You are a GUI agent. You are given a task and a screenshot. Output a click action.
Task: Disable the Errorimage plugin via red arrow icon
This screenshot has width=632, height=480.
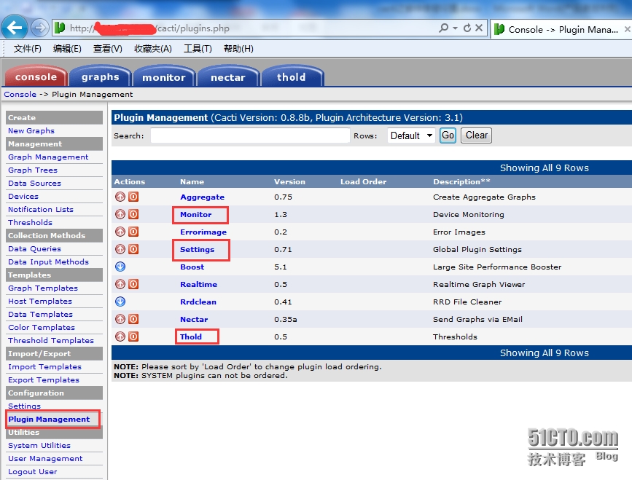pos(120,232)
